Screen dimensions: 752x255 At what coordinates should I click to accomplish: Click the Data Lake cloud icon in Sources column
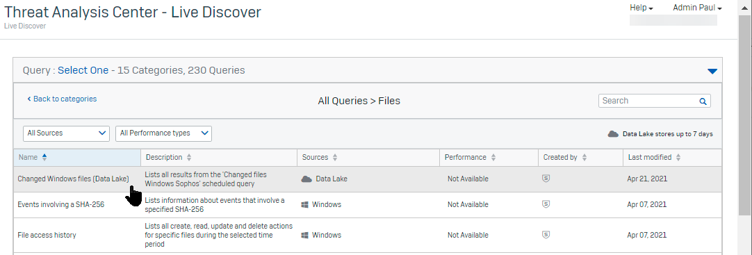pos(306,179)
